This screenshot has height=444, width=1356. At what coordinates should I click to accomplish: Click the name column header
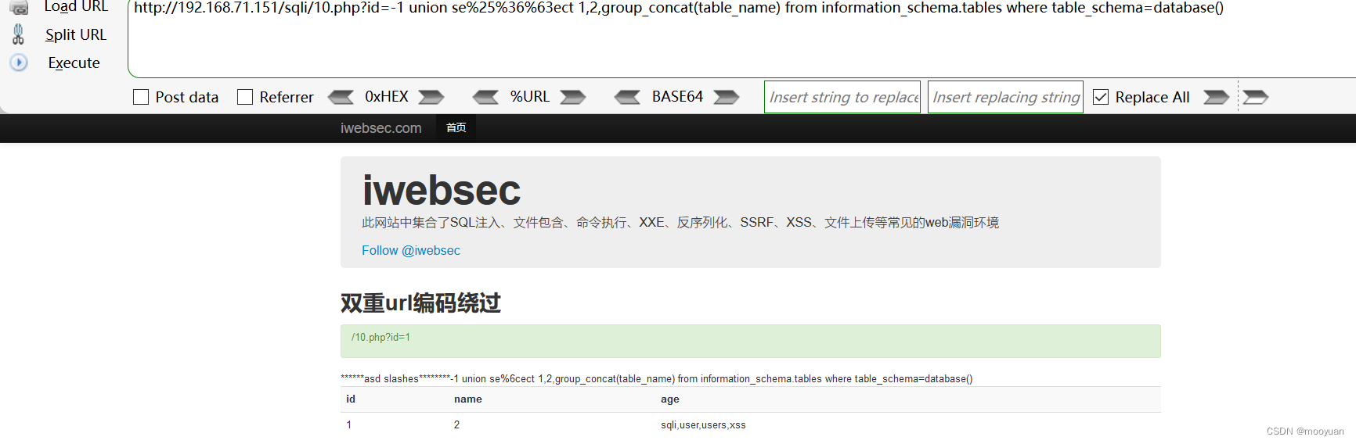point(468,399)
